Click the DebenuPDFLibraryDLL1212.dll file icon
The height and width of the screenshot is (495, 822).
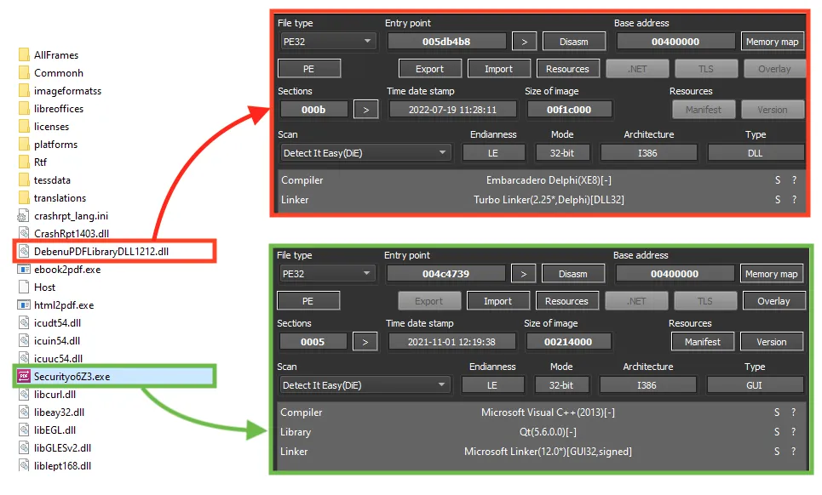pos(24,251)
